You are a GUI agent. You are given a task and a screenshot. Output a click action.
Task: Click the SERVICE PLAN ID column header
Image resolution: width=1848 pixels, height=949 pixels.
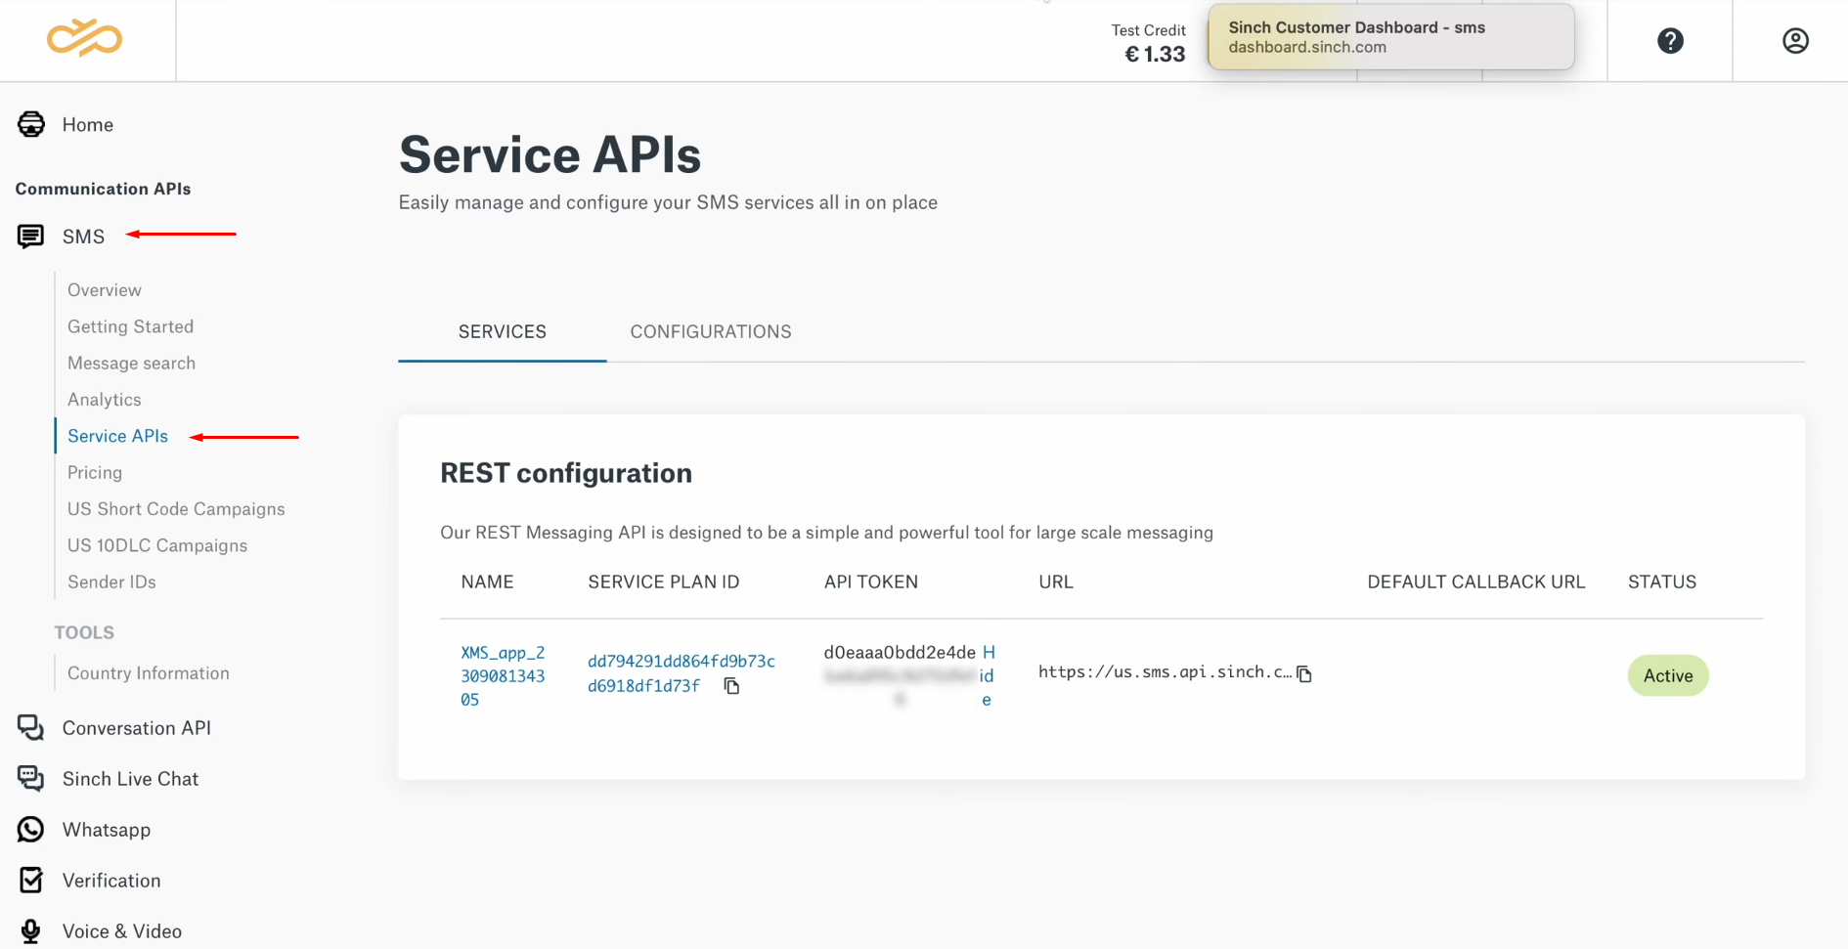[x=663, y=582]
